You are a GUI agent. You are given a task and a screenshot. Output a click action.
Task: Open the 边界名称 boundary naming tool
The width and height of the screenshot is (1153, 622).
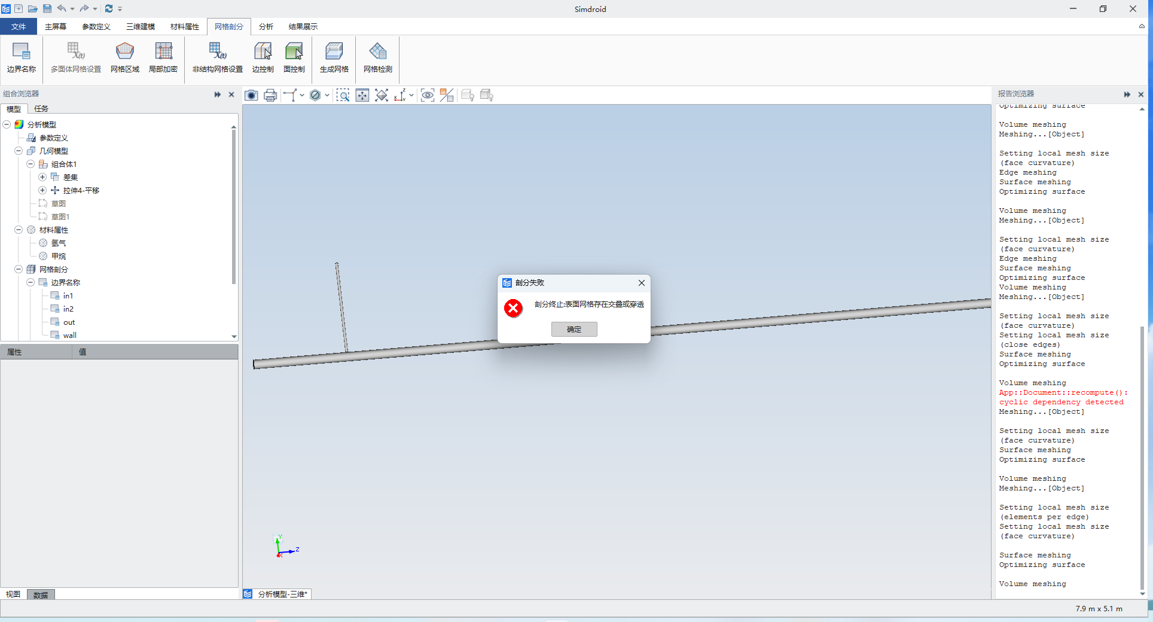22,58
